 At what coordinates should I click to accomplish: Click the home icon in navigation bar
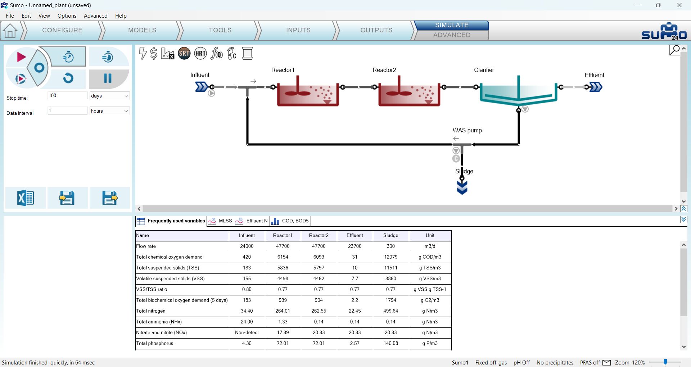click(10, 31)
